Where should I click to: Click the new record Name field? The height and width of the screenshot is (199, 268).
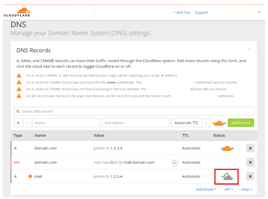pos(66,123)
